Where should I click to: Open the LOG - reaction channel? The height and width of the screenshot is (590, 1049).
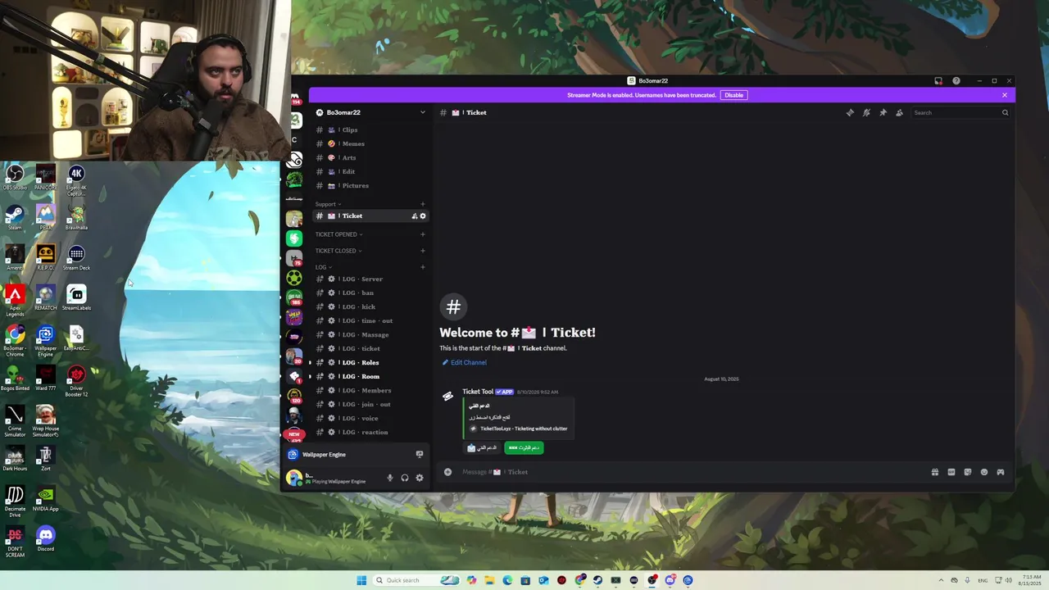(370, 432)
